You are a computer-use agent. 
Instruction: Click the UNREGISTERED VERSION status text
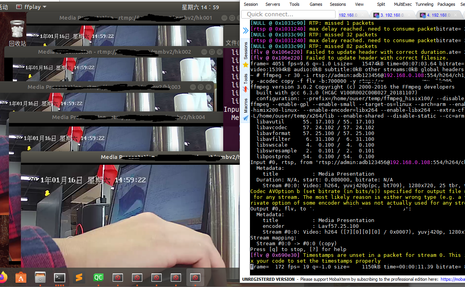(x=268, y=279)
